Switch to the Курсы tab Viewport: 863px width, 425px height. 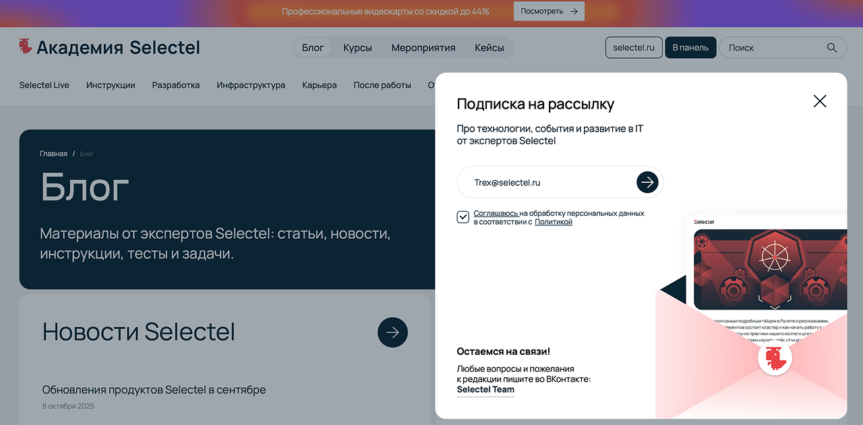357,47
